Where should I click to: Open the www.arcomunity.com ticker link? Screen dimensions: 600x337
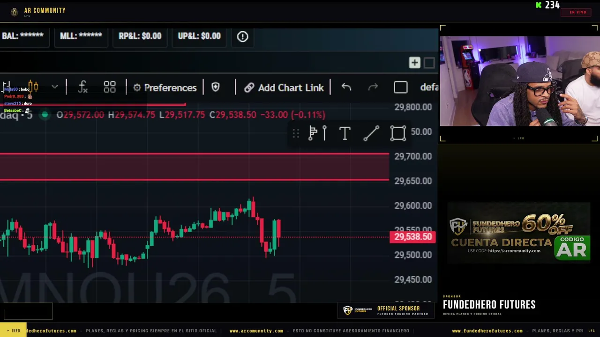click(256, 331)
